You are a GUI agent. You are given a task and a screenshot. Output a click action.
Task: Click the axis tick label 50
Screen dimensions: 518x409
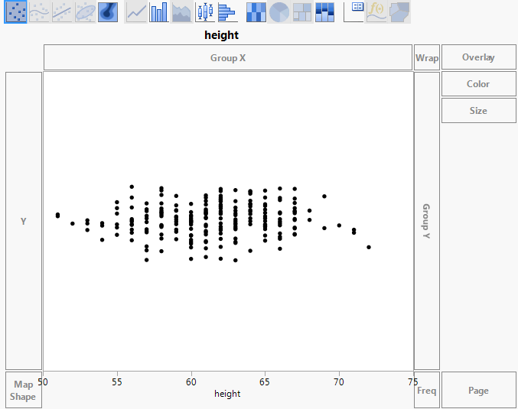pos(43,382)
